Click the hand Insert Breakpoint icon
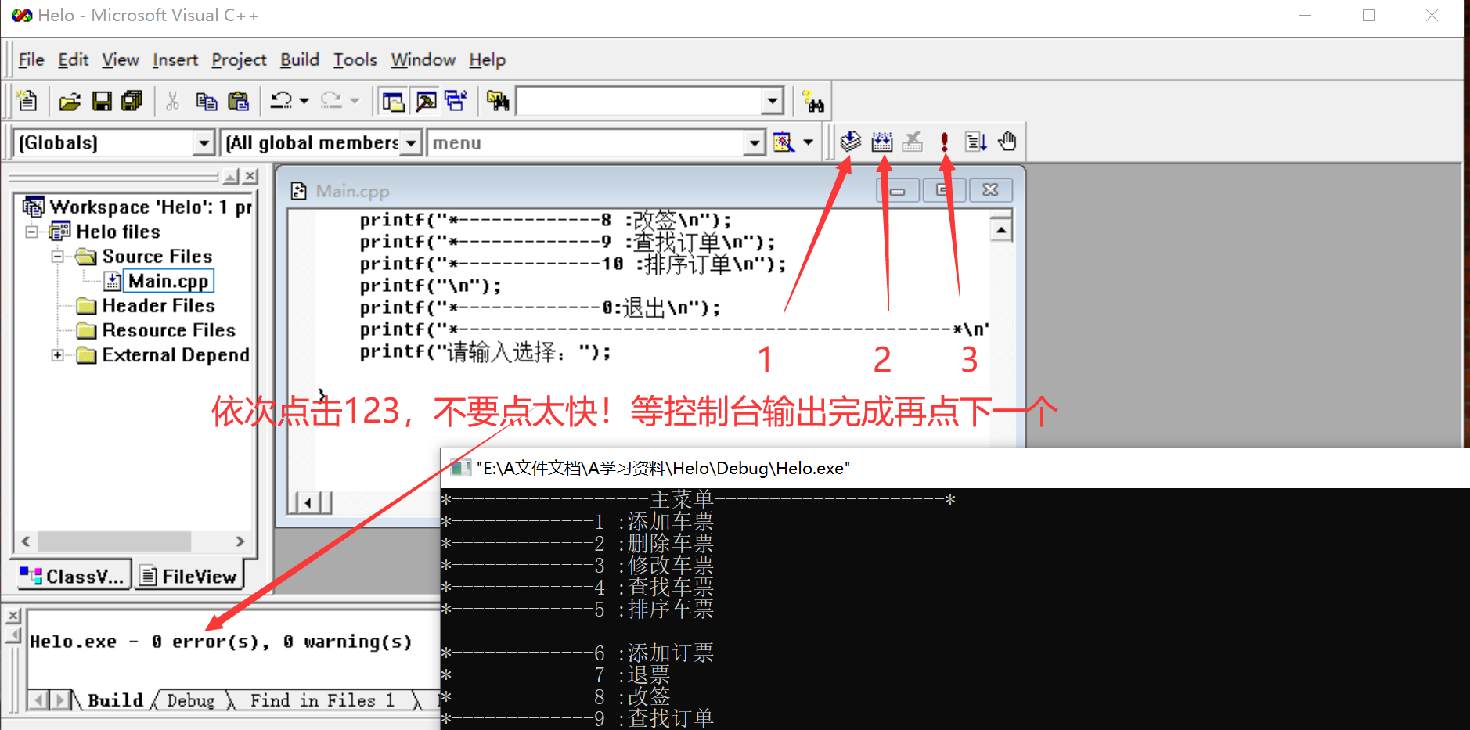The image size is (1470, 730). coord(1007,142)
